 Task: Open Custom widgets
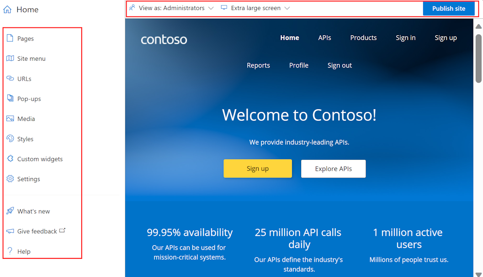point(40,159)
